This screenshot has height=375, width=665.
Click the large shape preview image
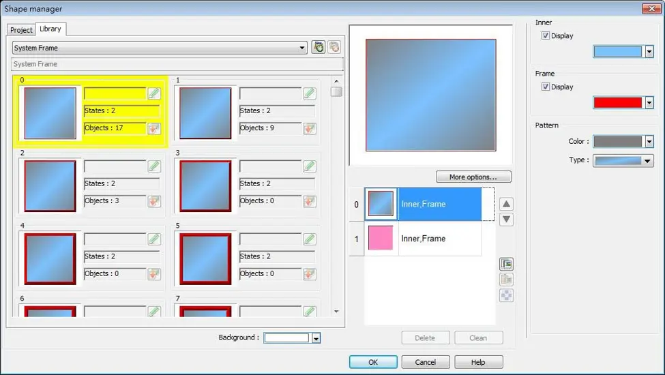tap(431, 95)
